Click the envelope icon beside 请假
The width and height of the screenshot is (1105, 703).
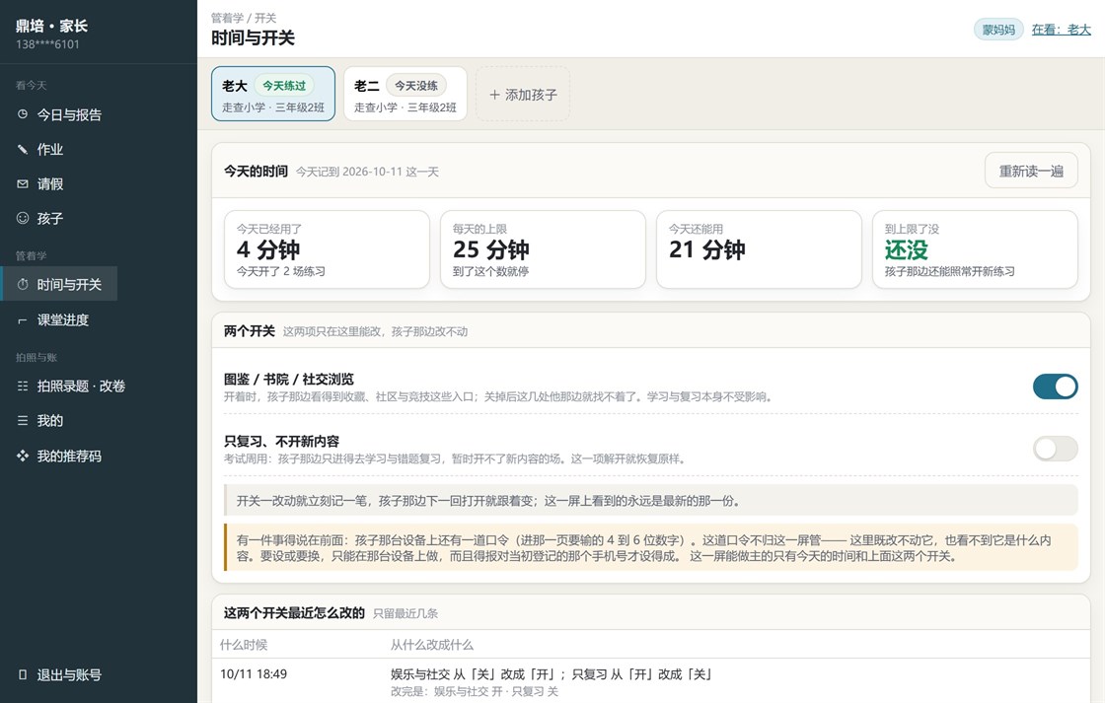click(x=23, y=183)
